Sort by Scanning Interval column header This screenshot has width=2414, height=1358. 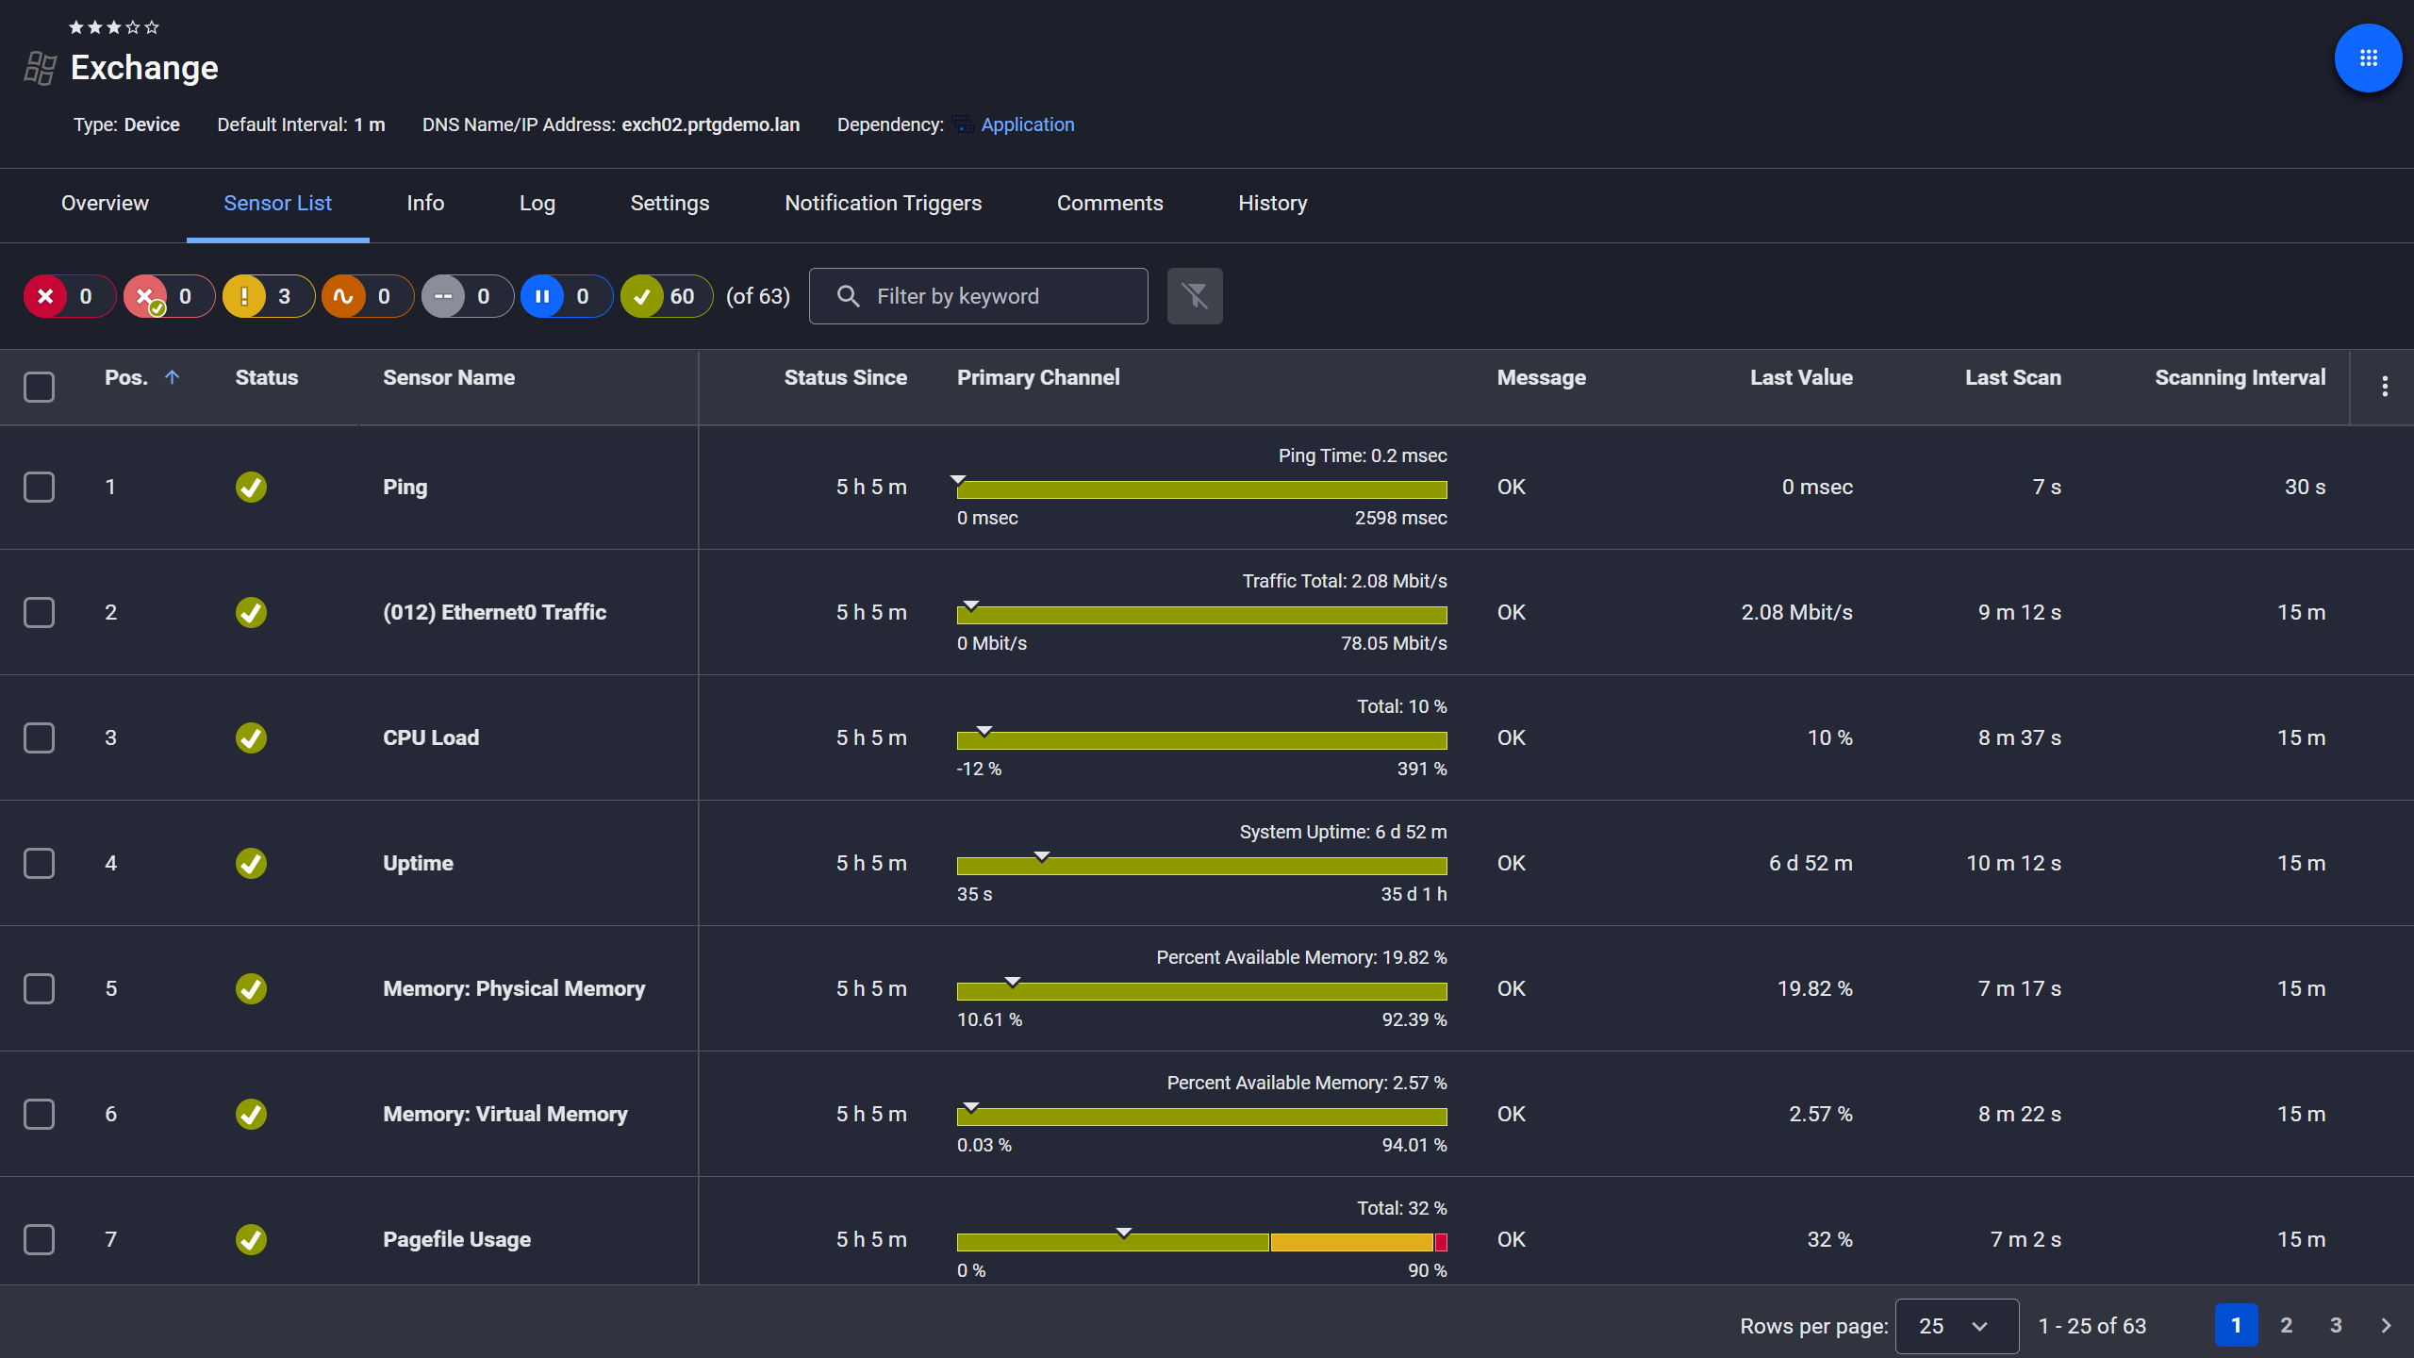(x=2240, y=377)
